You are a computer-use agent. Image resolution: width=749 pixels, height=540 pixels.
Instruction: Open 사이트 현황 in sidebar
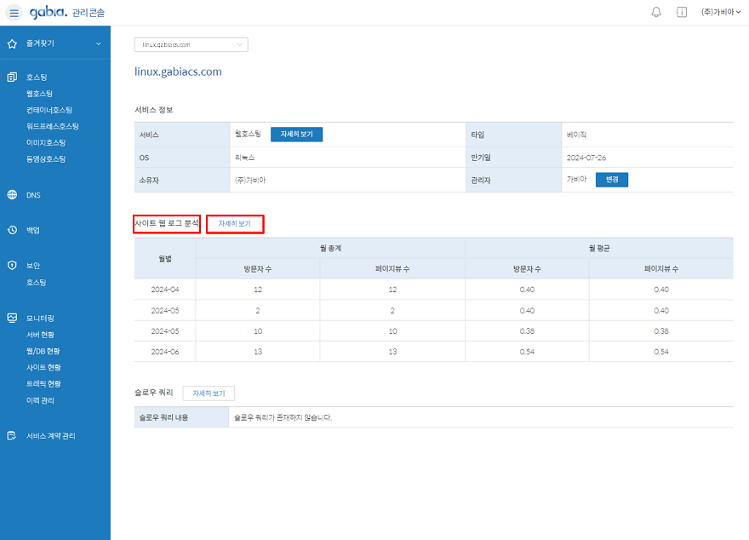(43, 367)
